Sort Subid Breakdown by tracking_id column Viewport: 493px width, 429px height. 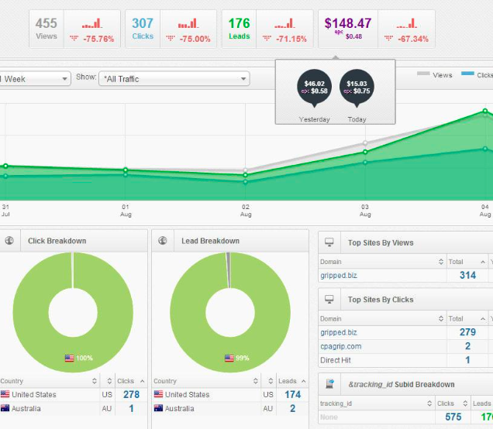(377, 403)
